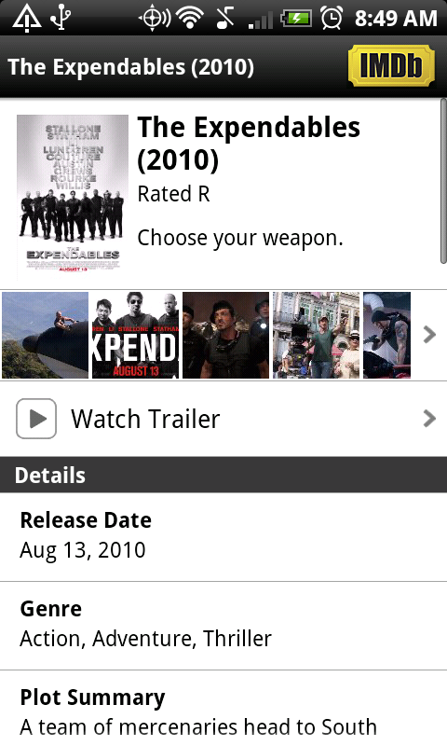Screen dimensions: 447x746
Task: Open the warning notification icon in status bar
Action: [x=27, y=18]
